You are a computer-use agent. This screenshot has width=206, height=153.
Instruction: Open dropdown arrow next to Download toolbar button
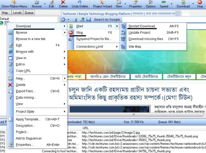[193, 4]
